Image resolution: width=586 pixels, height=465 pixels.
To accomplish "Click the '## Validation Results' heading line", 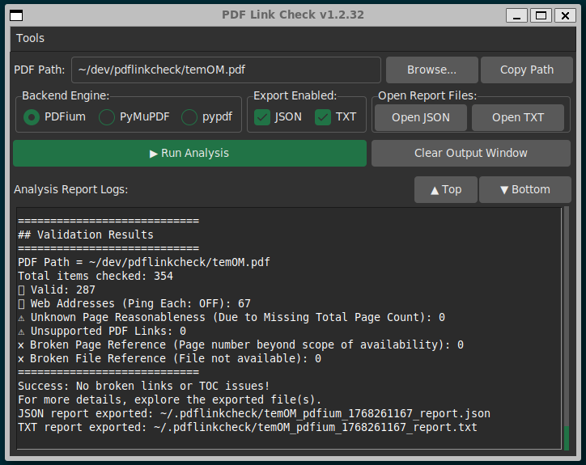I will (x=86, y=235).
